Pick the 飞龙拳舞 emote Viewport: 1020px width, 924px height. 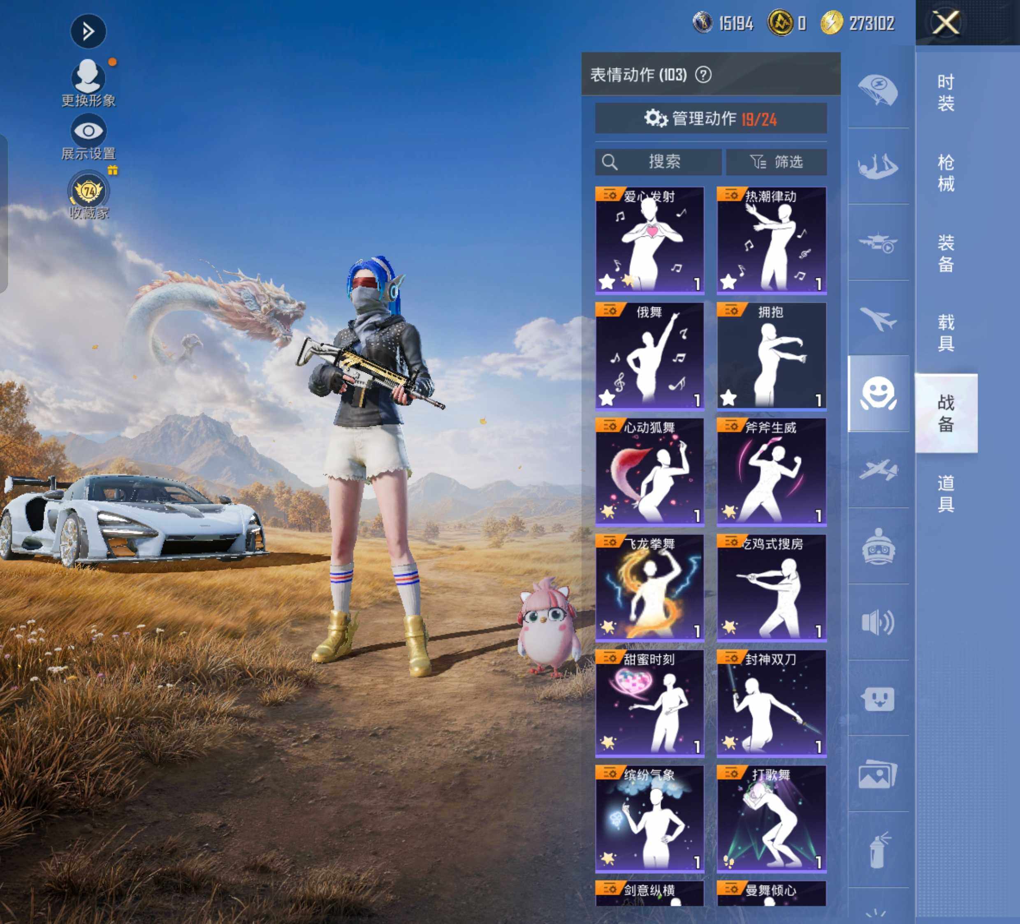[x=650, y=587]
